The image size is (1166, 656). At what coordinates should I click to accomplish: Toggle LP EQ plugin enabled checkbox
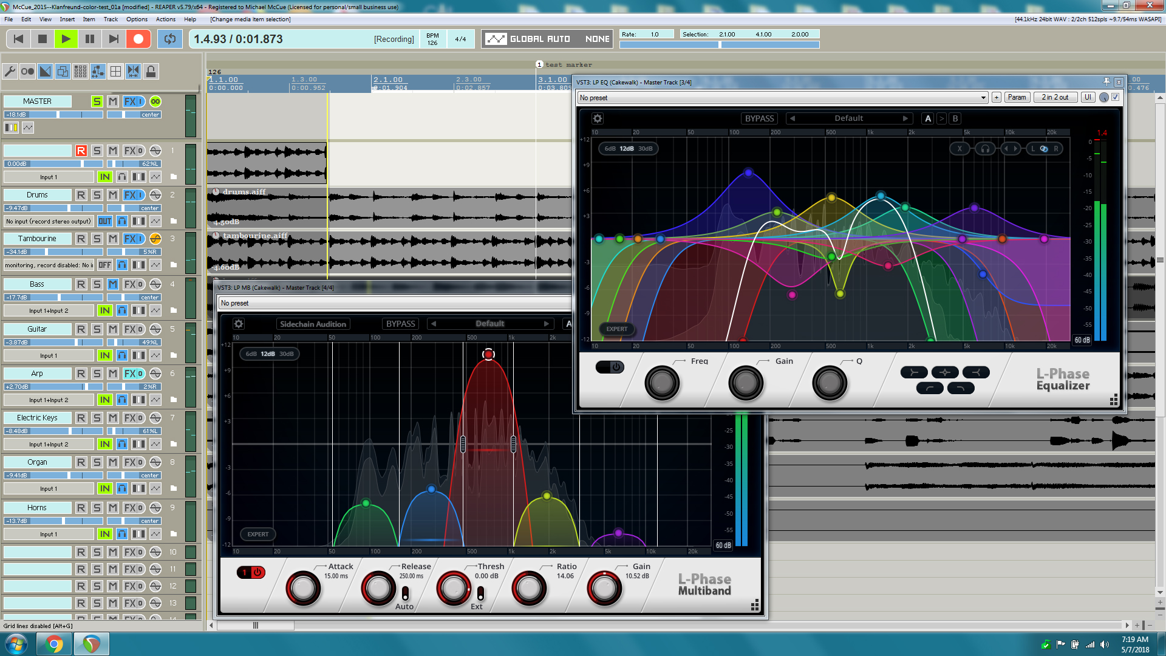pyautogui.click(x=1116, y=97)
